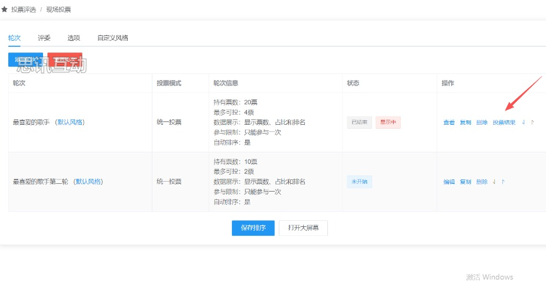
Task: View 投票结果 for 最喜爱的歌手
Action: [504, 123]
